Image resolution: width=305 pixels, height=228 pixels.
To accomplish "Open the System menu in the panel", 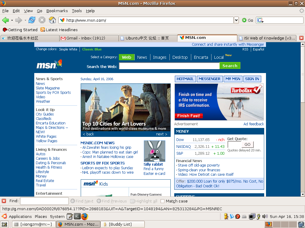I will (x=57, y=216).
